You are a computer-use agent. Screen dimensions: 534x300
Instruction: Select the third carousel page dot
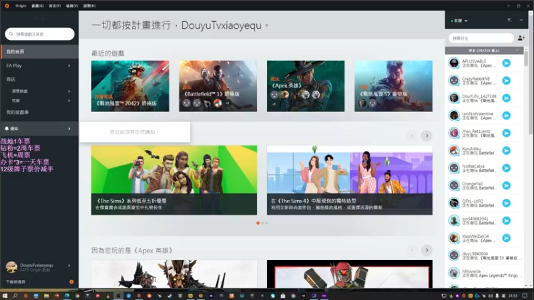(x=266, y=223)
